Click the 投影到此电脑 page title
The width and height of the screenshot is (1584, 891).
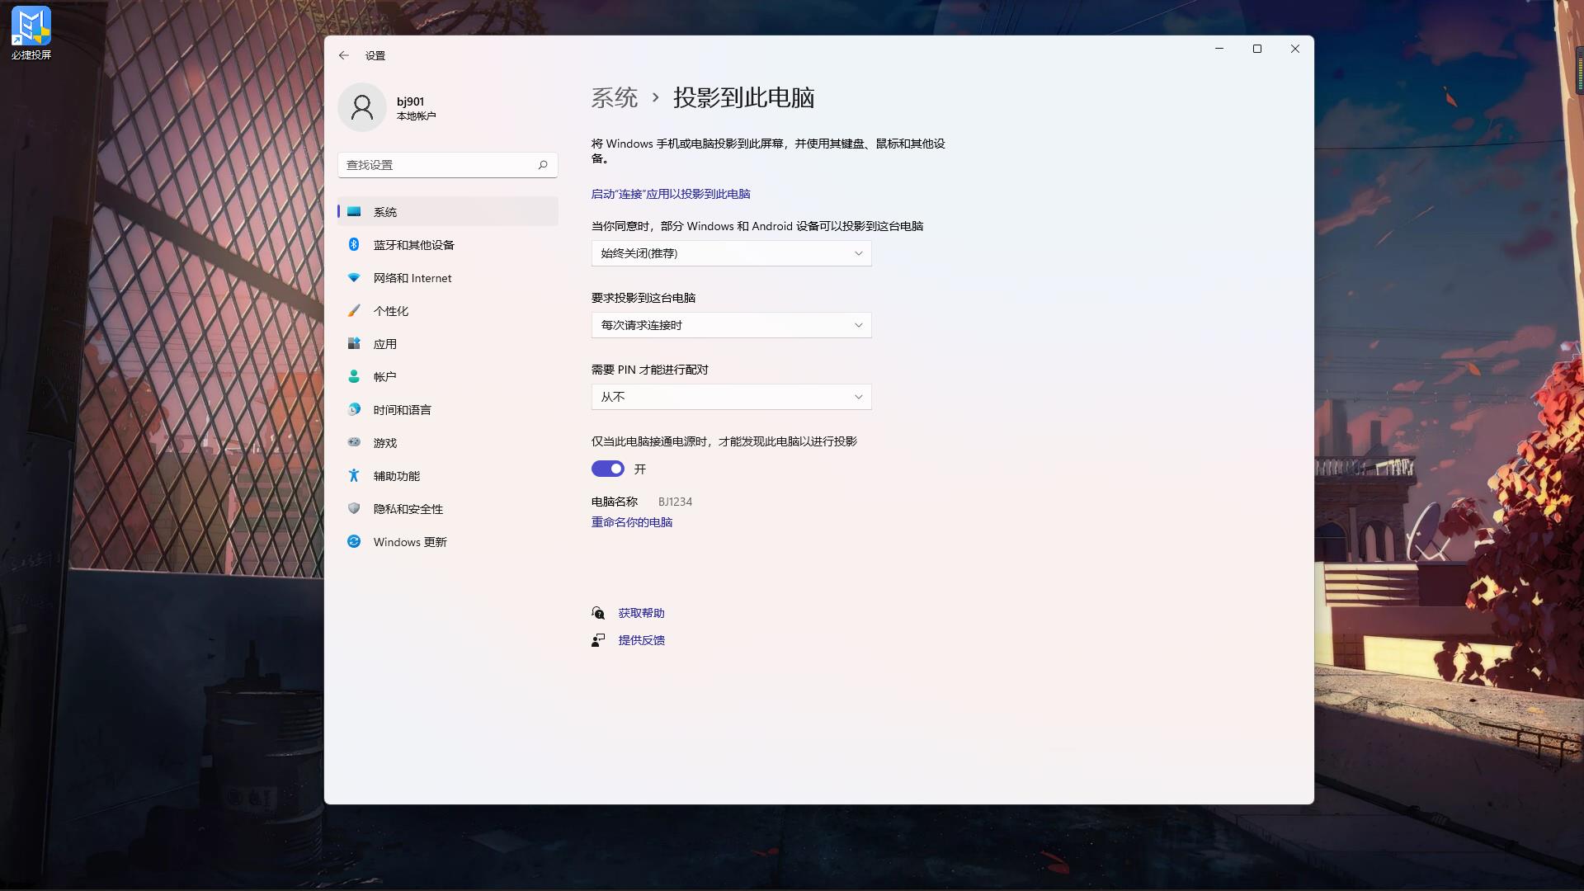(743, 97)
